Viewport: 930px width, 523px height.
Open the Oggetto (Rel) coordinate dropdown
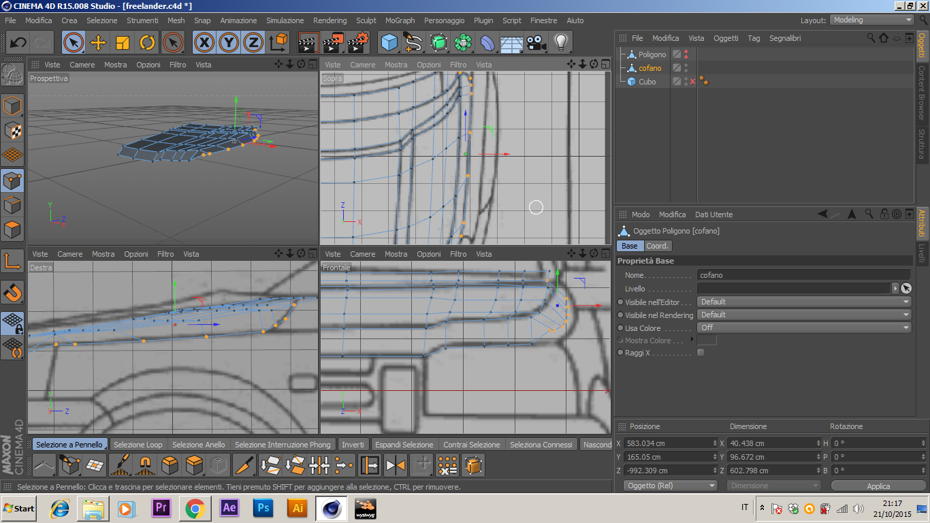click(x=671, y=486)
